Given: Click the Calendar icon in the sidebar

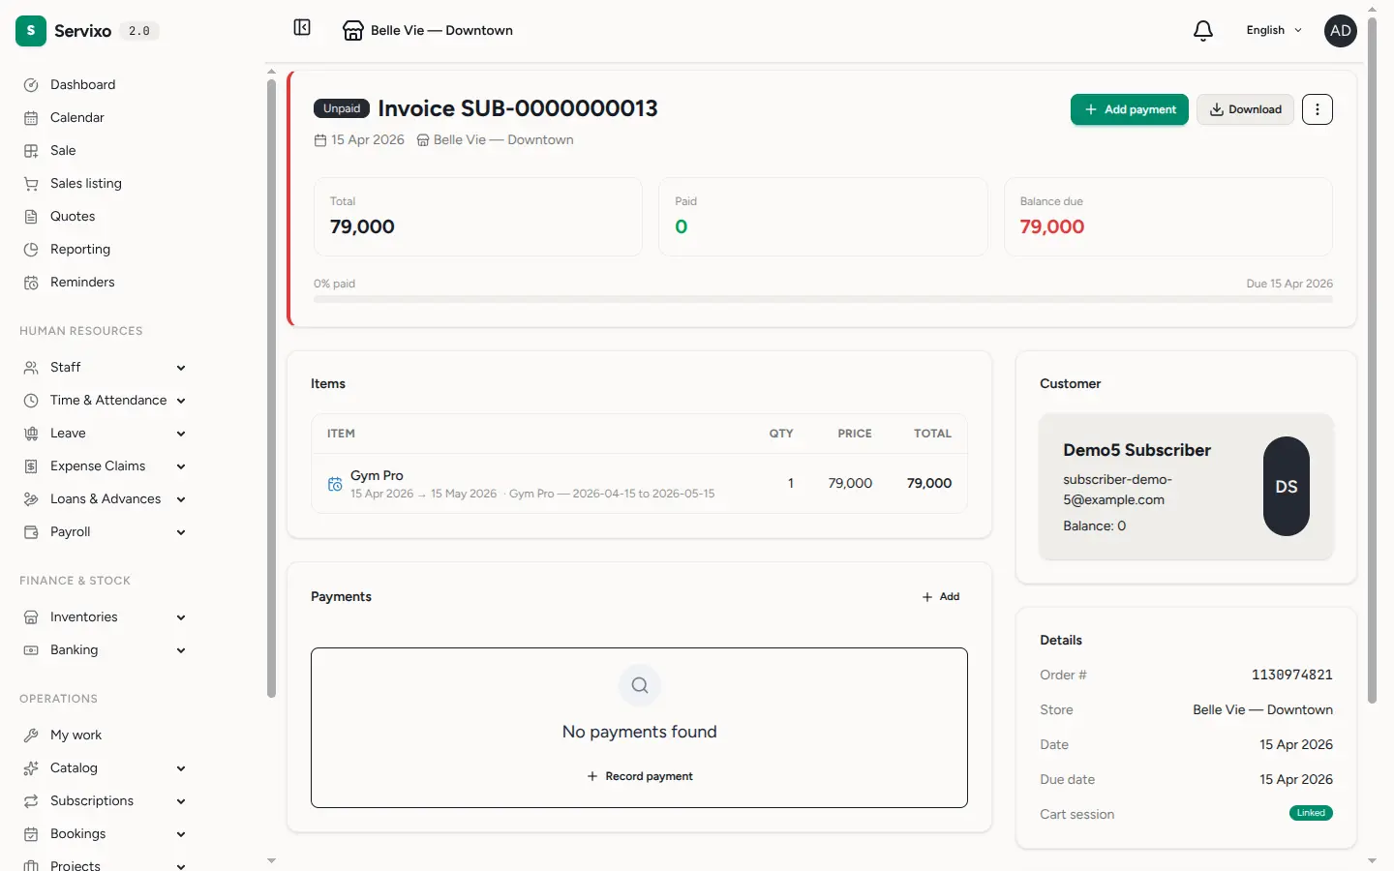Looking at the screenshot, I should [x=31, y=118].
